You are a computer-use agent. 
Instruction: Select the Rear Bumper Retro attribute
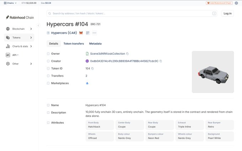220,125
